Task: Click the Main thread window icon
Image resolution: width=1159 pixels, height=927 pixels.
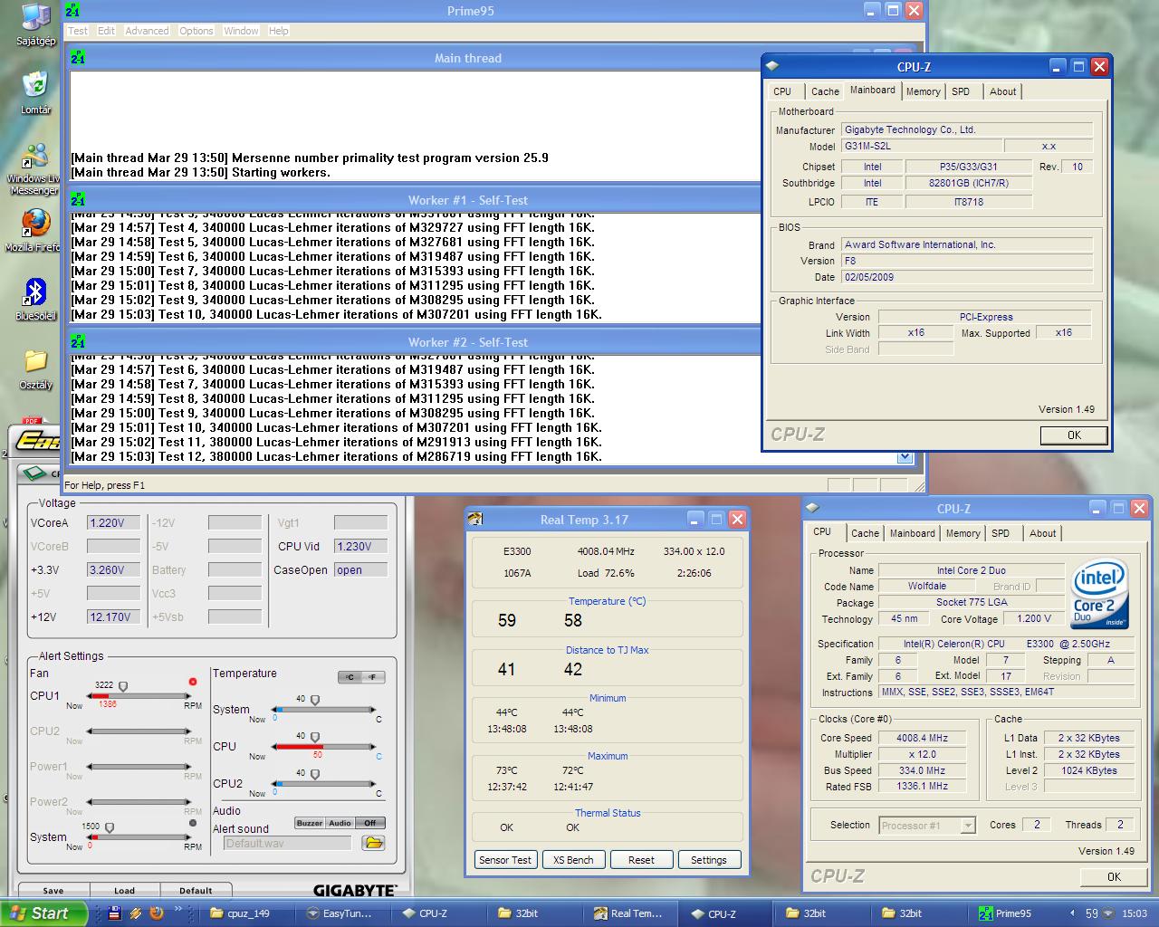Action: (x=78, y=57)
